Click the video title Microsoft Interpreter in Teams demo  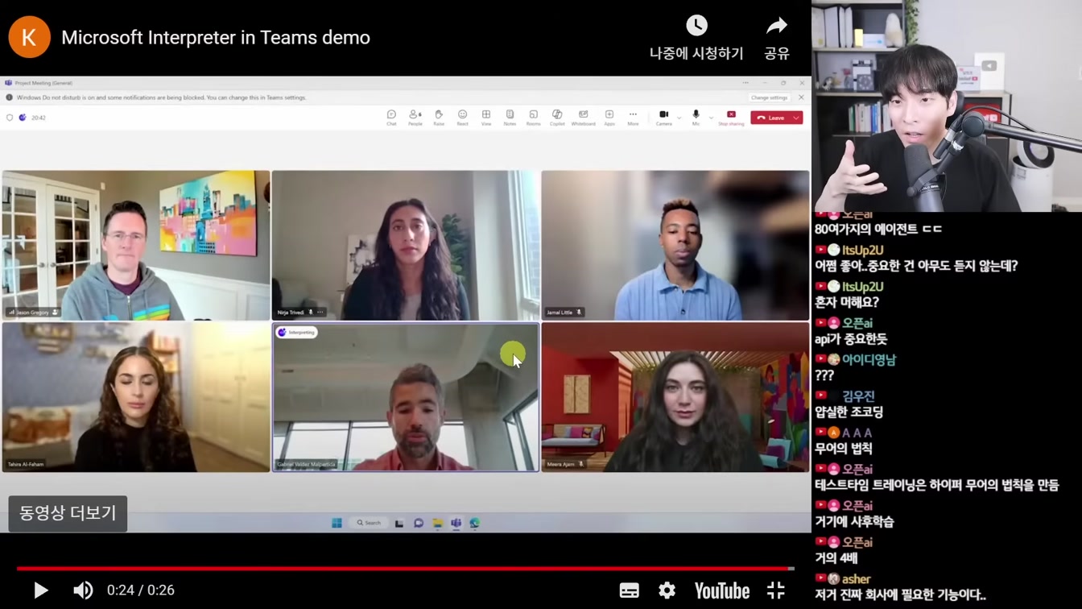pos(216,37)
